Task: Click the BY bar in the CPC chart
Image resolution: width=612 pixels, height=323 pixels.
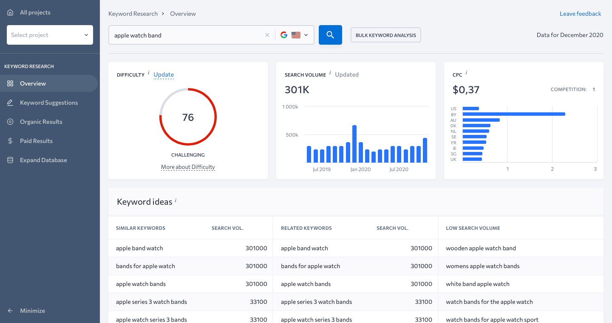Action: 514,114
